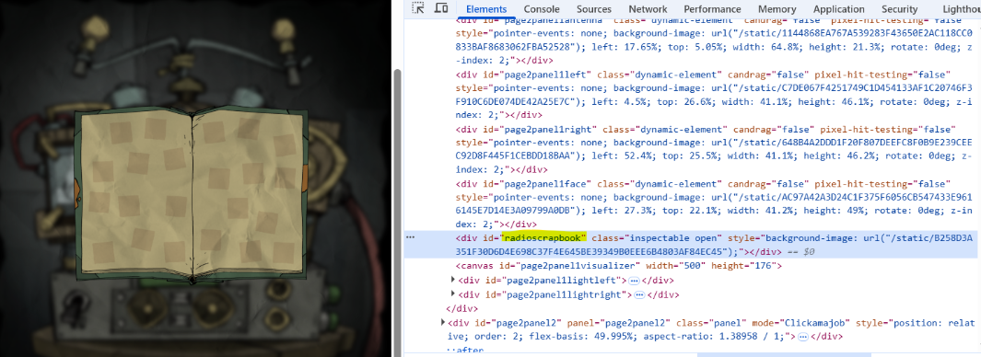Viewport: 981px width, 357px height.
Task: Select the page2panel1left div node
Action: (714, 95)
